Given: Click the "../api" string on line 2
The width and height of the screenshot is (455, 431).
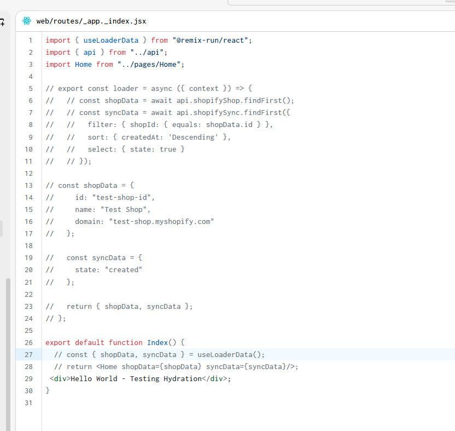Looking at the screenshot, I should tap(147, 53).
